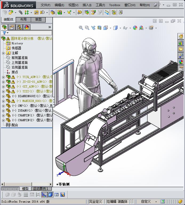Image resolution: width=185 pixels, height=205 pixels.
Task: Toggle shaded cube display button
Action: (x=50, y=195)
